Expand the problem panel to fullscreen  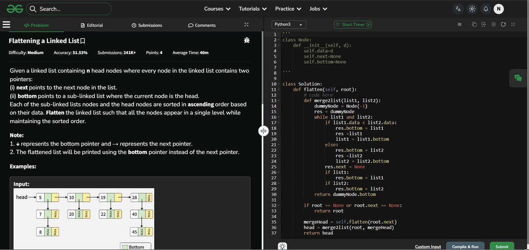tap(246, 25)
